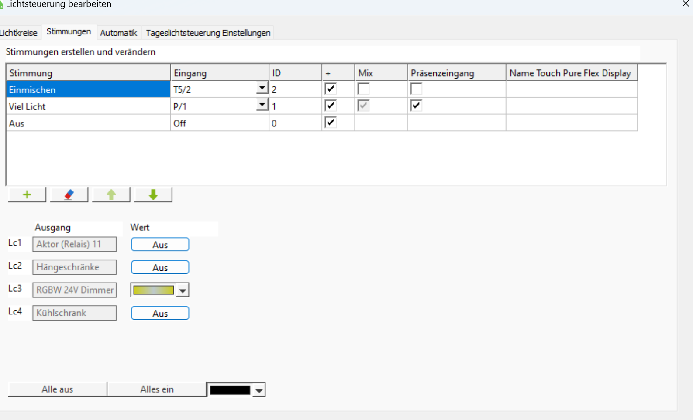Toggle the Mix checkbox in the Einmischen row

pyautogui.click(x=363, y=89)
